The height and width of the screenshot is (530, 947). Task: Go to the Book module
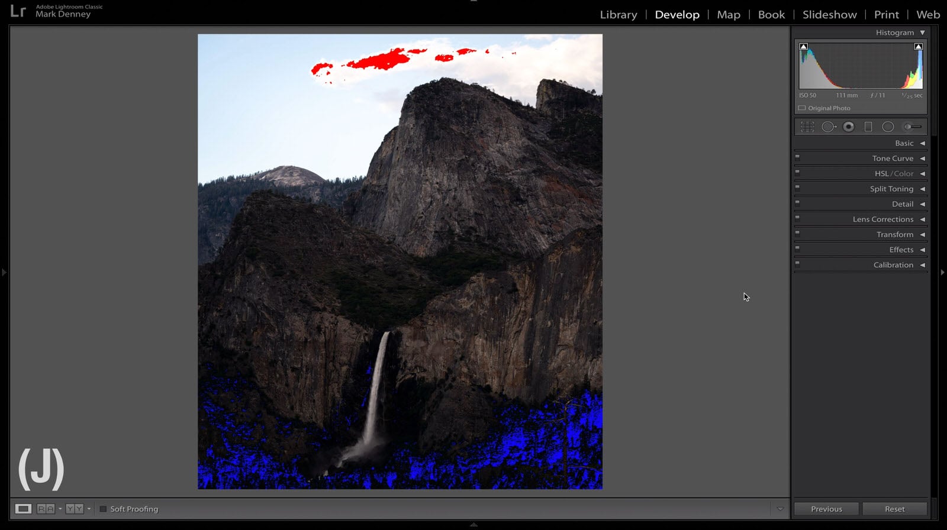pyautogui.click(x=772, y=15)
